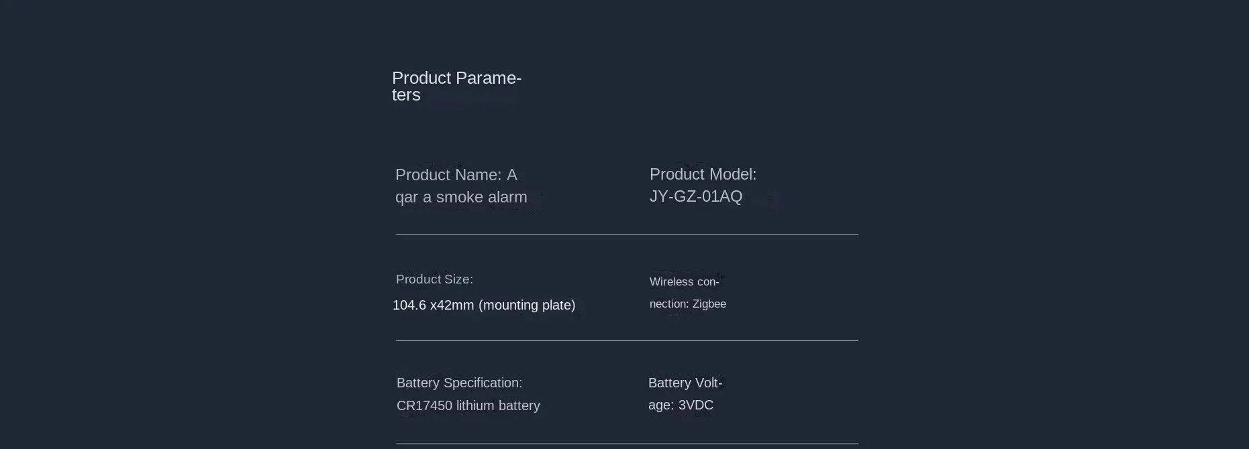This screenshot has height=449, width=1249.
Task: Click the 3VDC voltage value
Action: pyautogui.click(x=696, y=405)
